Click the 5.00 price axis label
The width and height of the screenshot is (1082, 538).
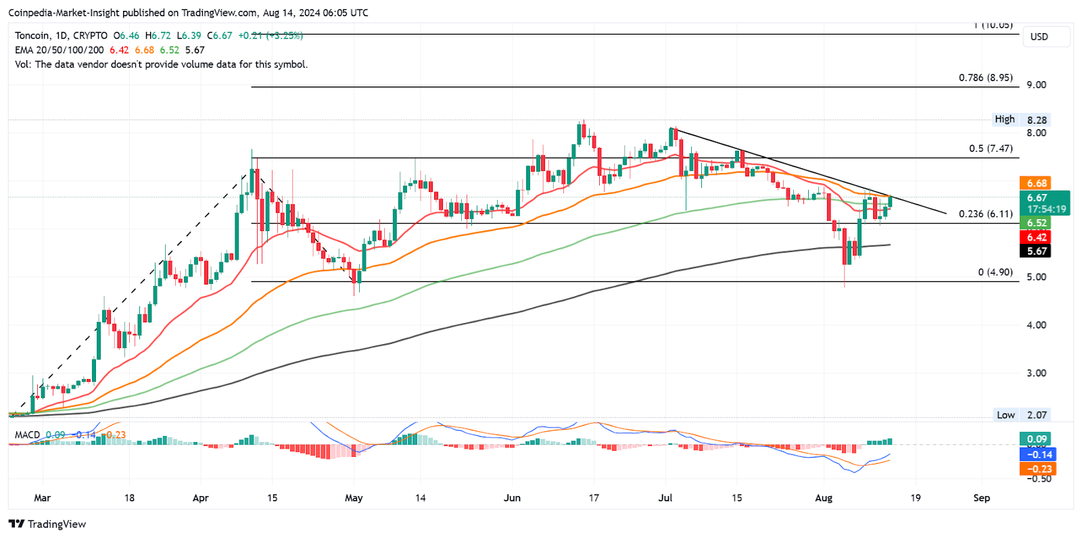(1036, 277)
